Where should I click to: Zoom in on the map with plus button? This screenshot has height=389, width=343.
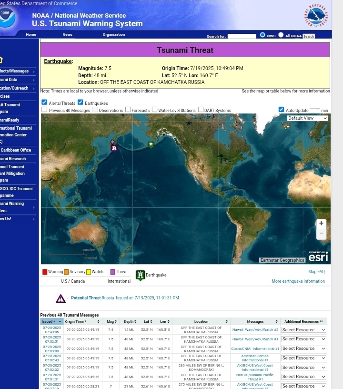[x=322, y=223]
